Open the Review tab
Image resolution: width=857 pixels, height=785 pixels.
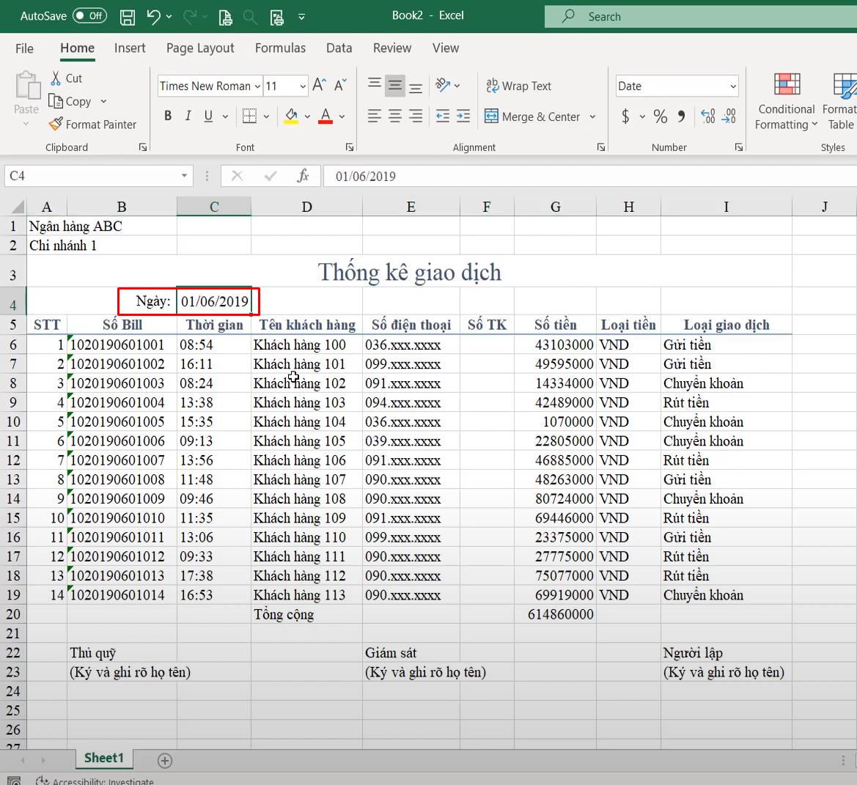391,48
